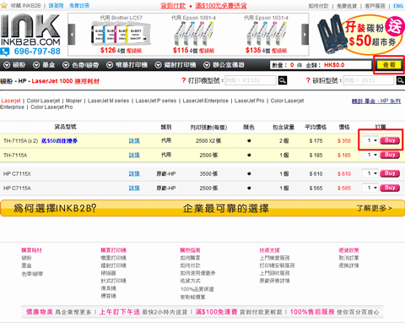Image resolution: width=405 pixels, height=328 pixels.
Task: Expand the 色帶/碳帶 ribbon menu
Action: pos(80,65)
